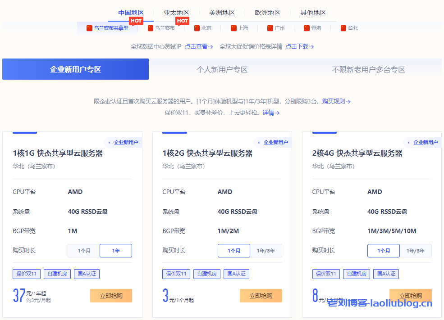
Task: Select 乌兰察布共享型 flag location
Action: point(108,28)
